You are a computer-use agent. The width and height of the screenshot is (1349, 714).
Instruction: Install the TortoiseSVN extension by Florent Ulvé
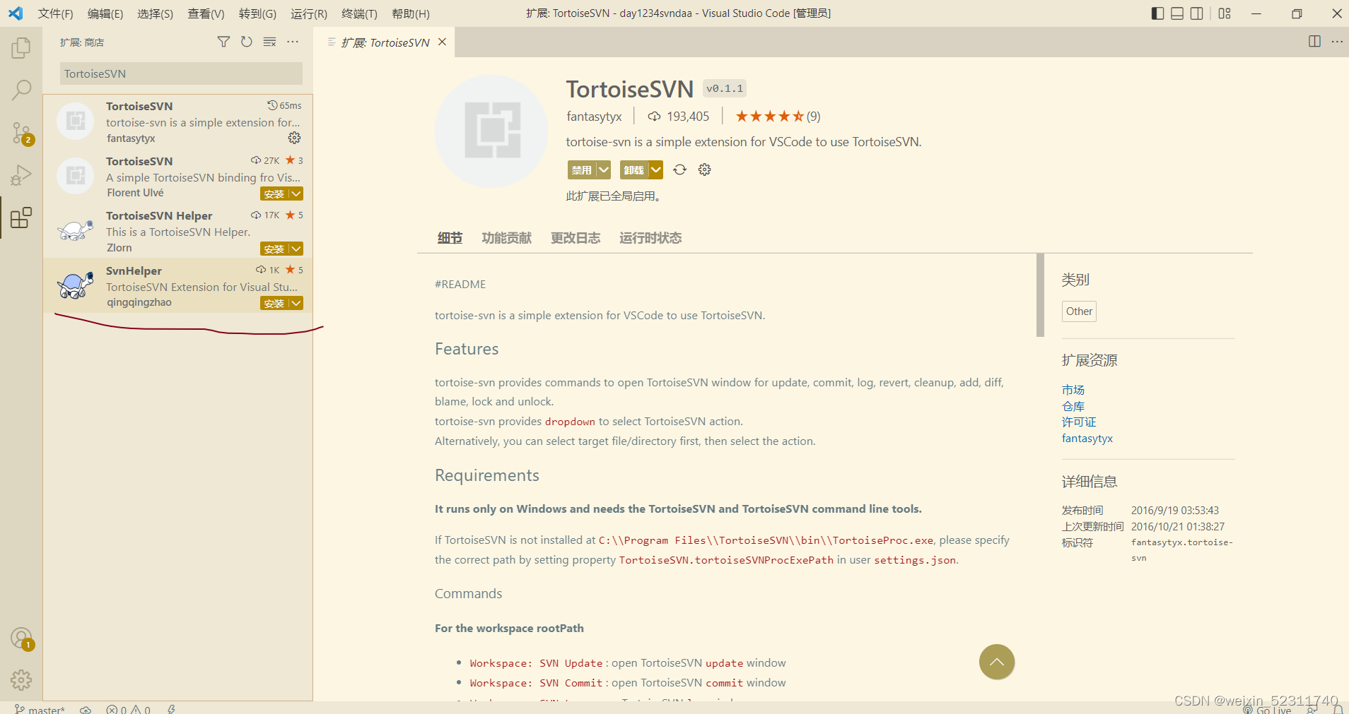pos(274,194)
